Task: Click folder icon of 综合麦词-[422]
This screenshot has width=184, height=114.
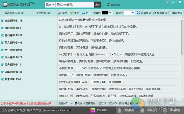Action: point(3,57)
